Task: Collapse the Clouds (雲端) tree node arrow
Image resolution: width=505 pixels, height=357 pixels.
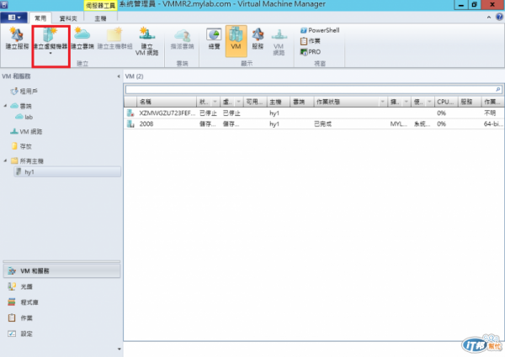Action: (x=5, y=106)
